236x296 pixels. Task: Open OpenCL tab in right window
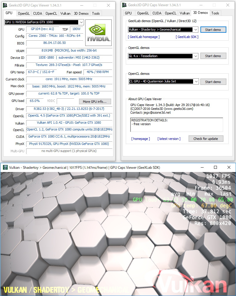170,13
